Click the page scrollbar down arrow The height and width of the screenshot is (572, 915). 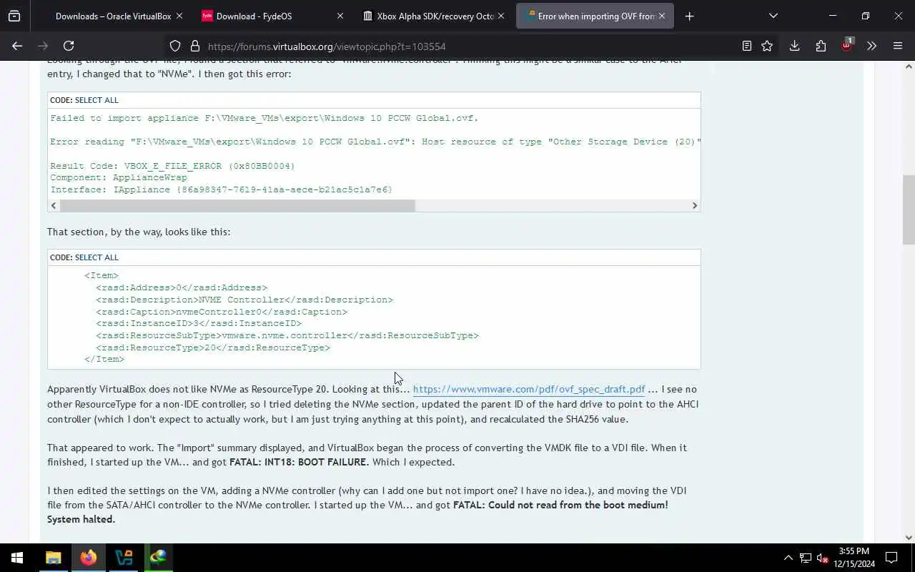point(909,538)
